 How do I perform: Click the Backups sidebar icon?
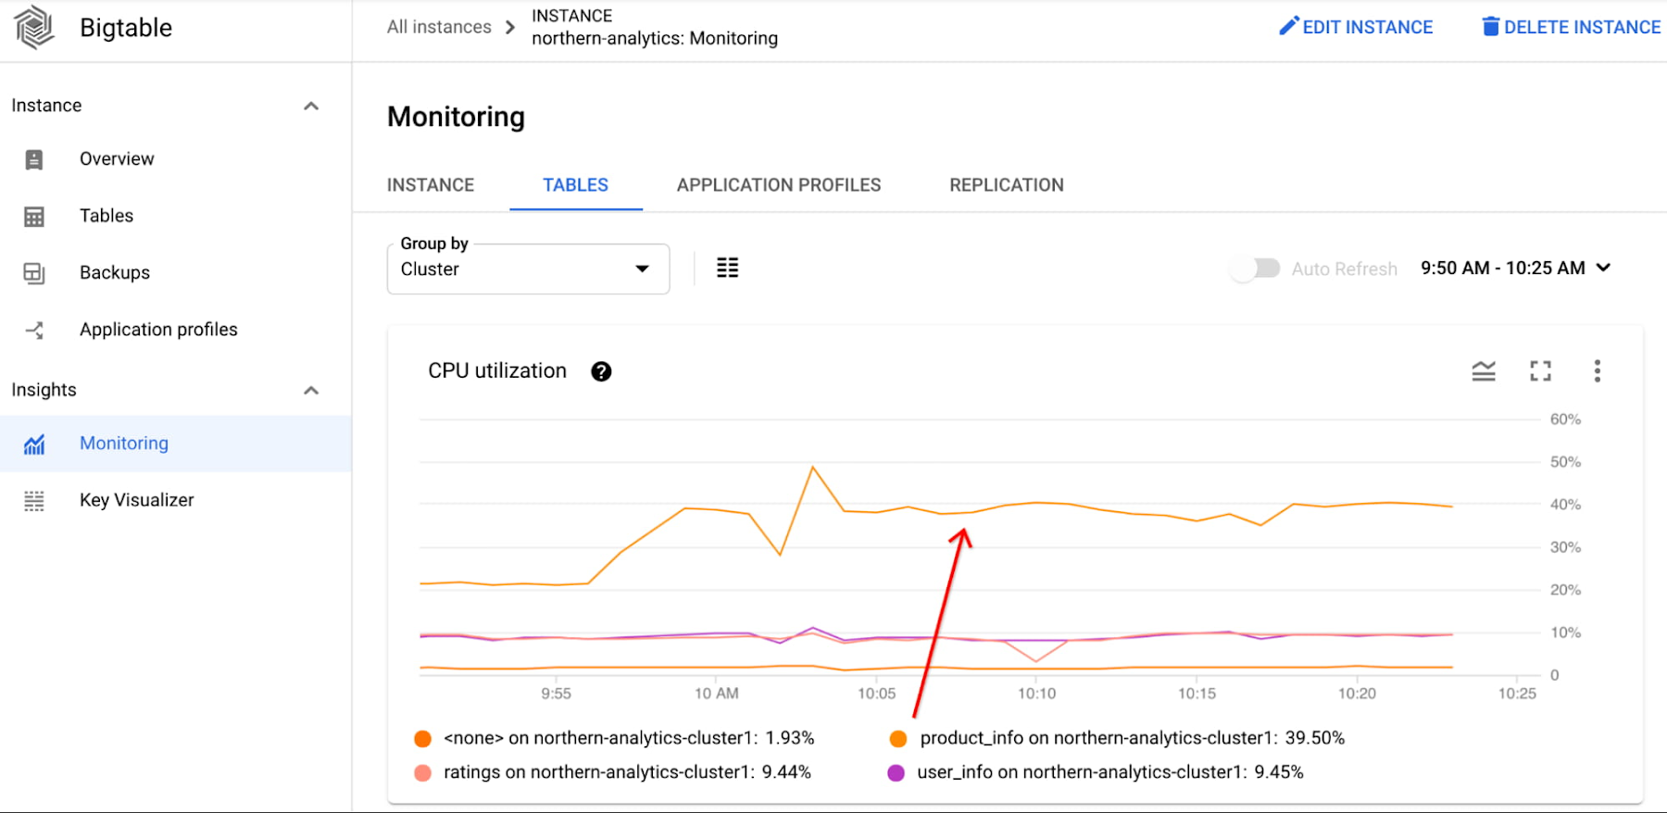tap(34, 273)
